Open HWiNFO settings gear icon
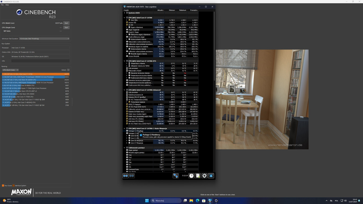 204,176
